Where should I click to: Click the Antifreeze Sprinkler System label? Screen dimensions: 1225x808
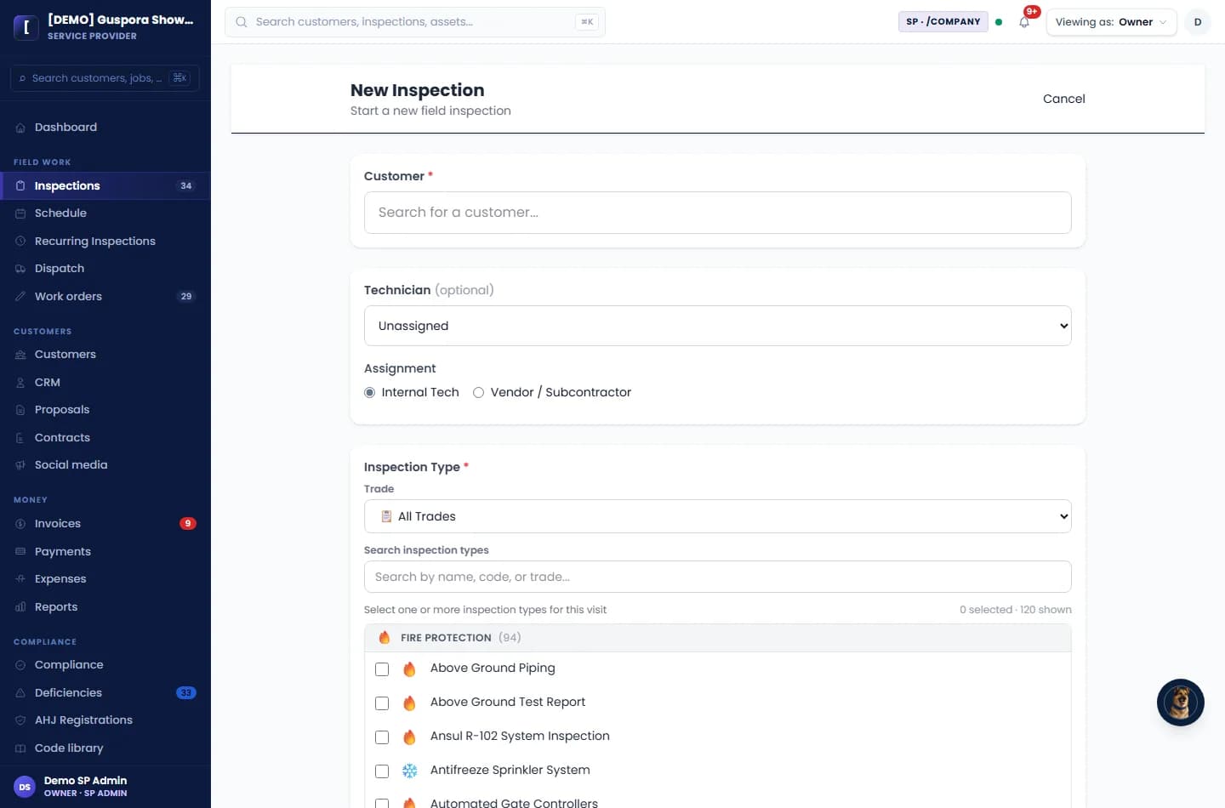[510, 771]
